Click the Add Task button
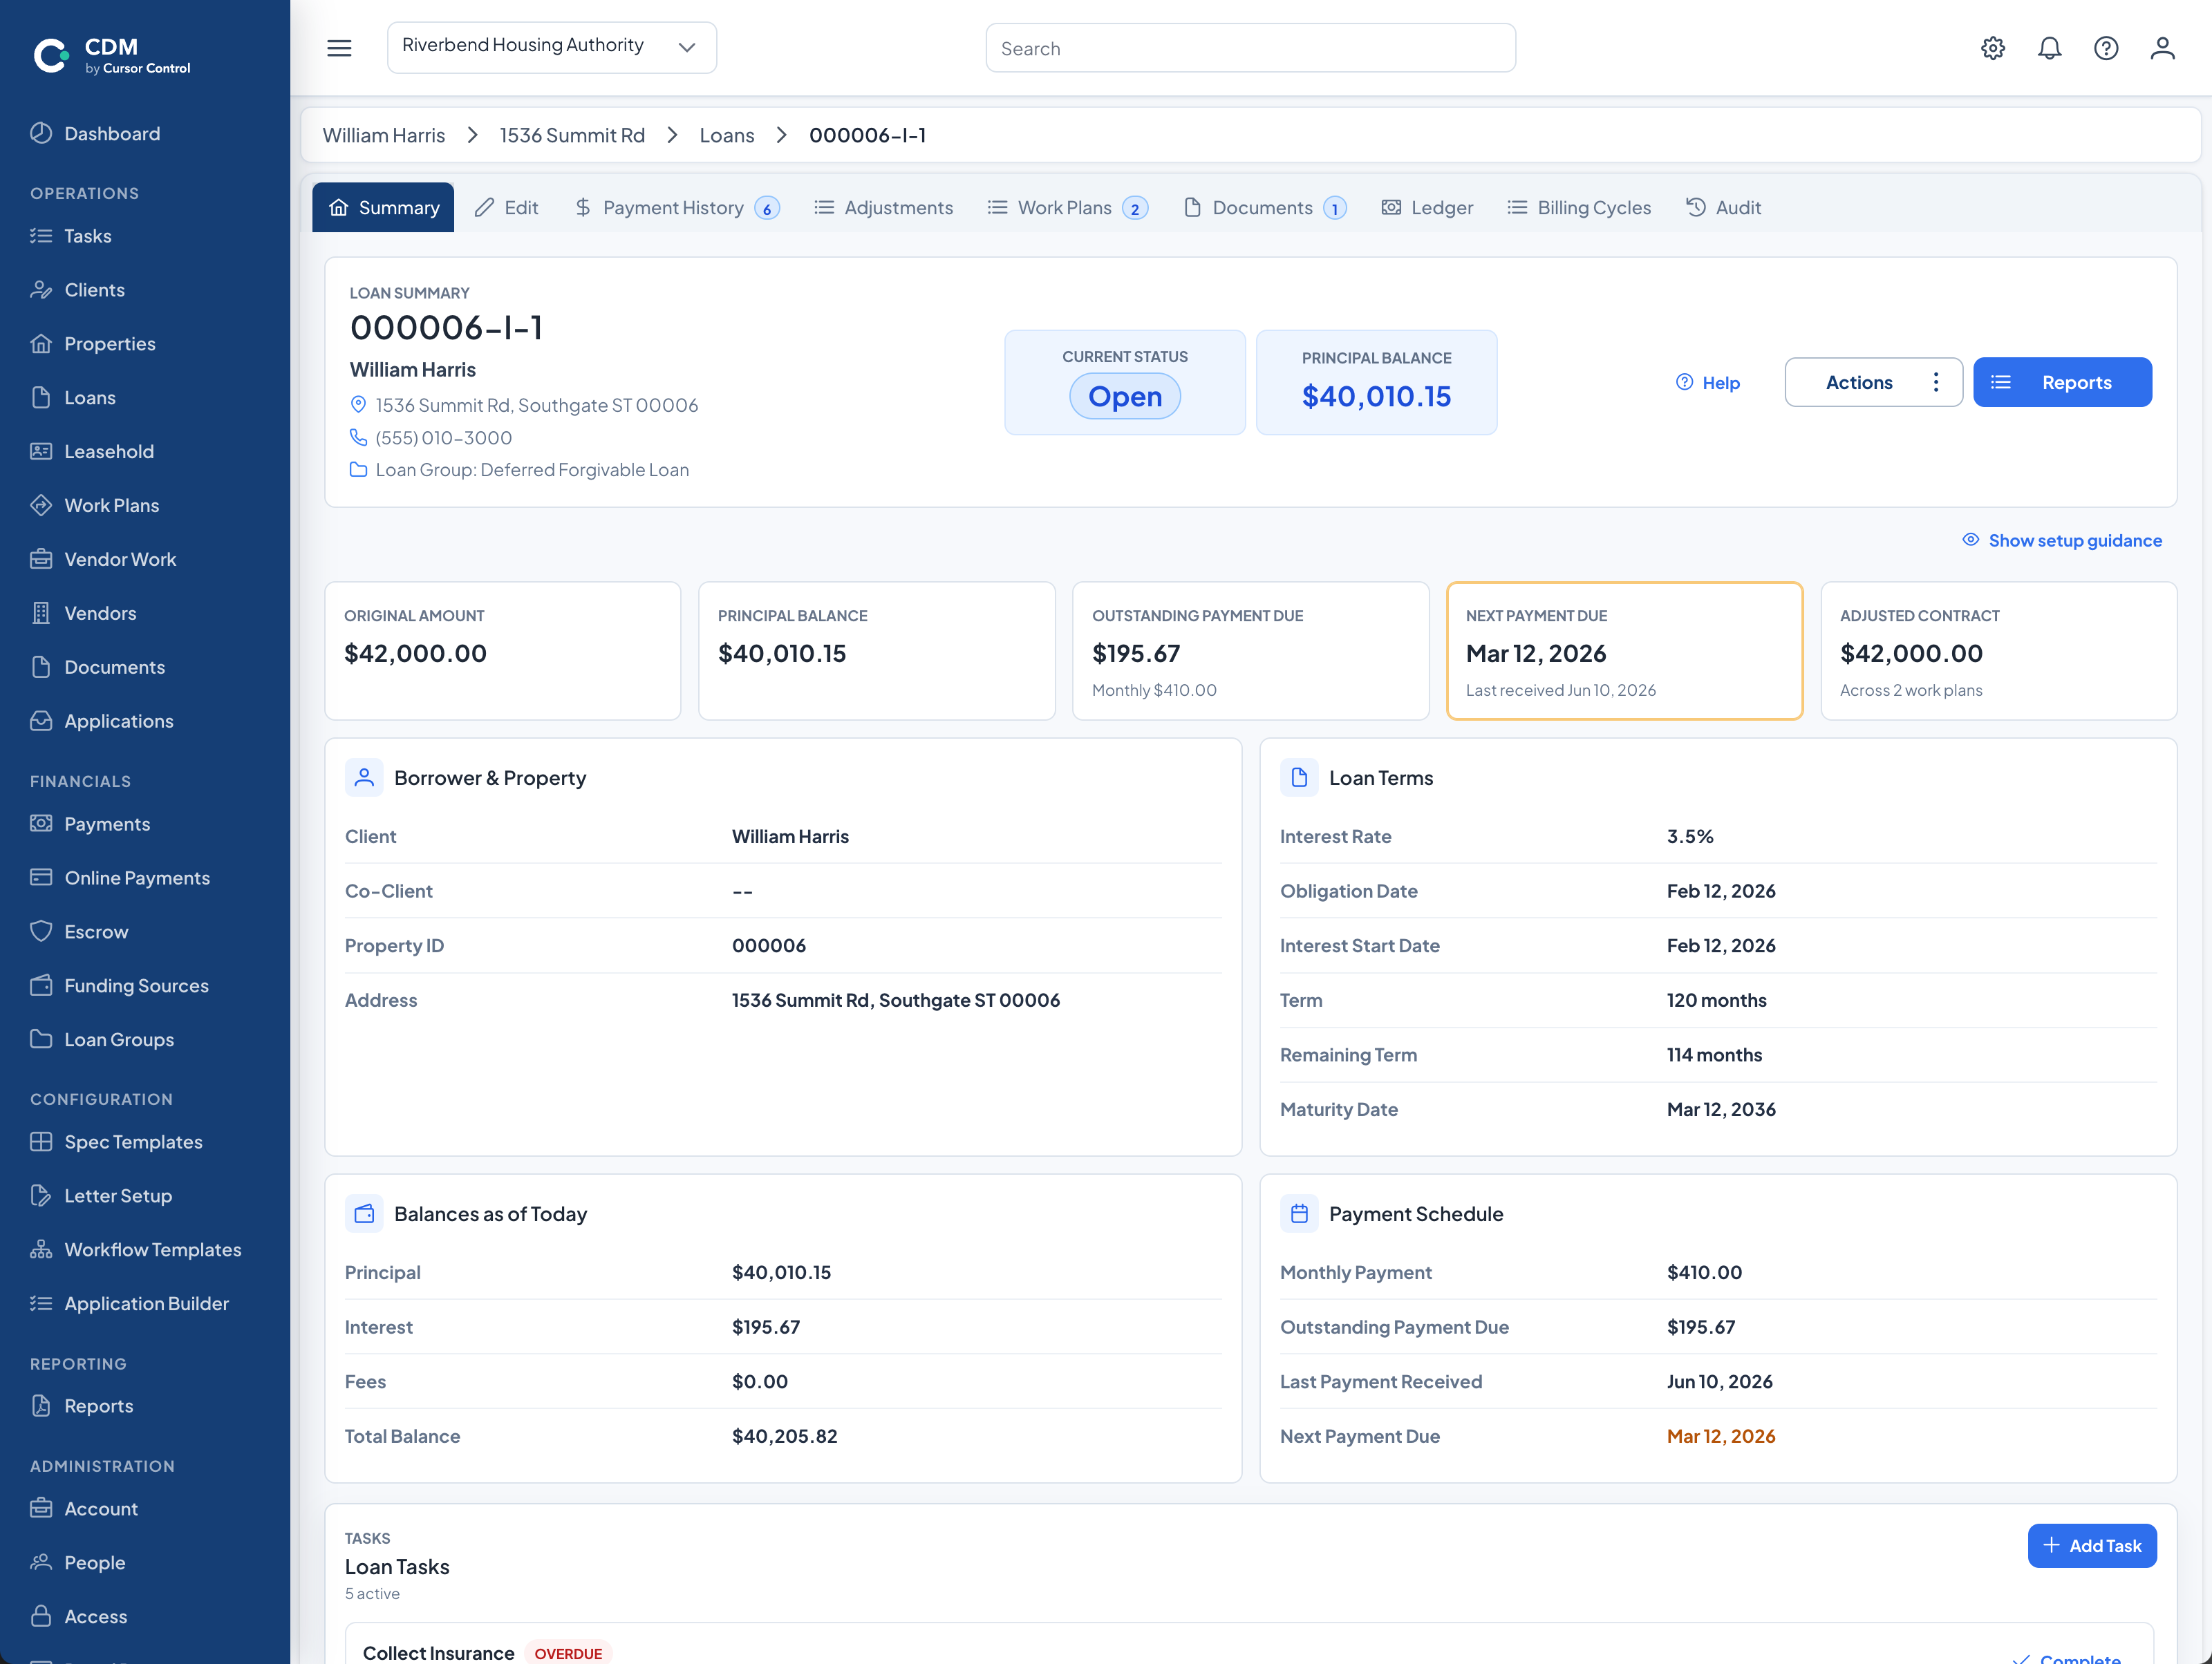2212x1664 pixels. tap(2092, 1545)
